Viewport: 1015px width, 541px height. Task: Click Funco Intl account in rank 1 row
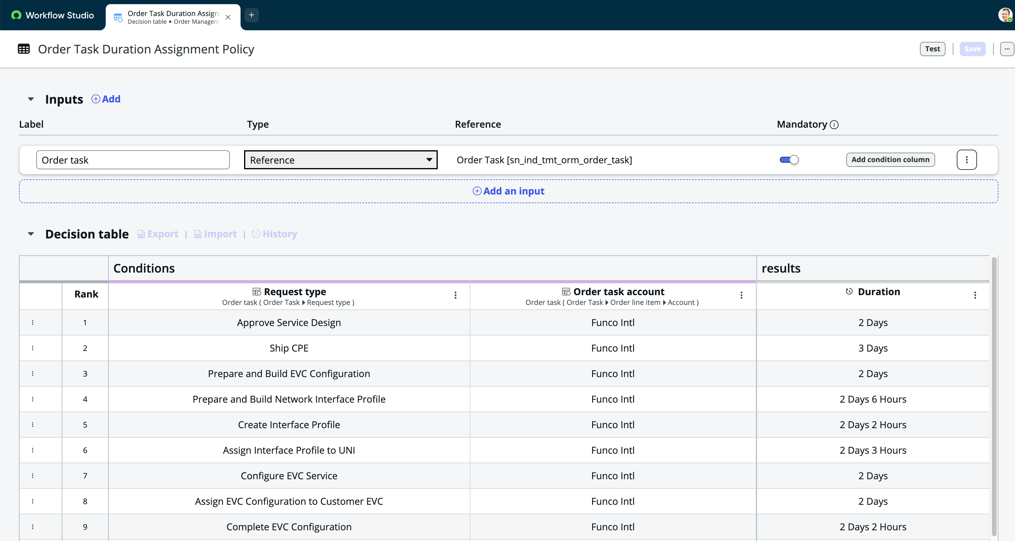(613, 322)
